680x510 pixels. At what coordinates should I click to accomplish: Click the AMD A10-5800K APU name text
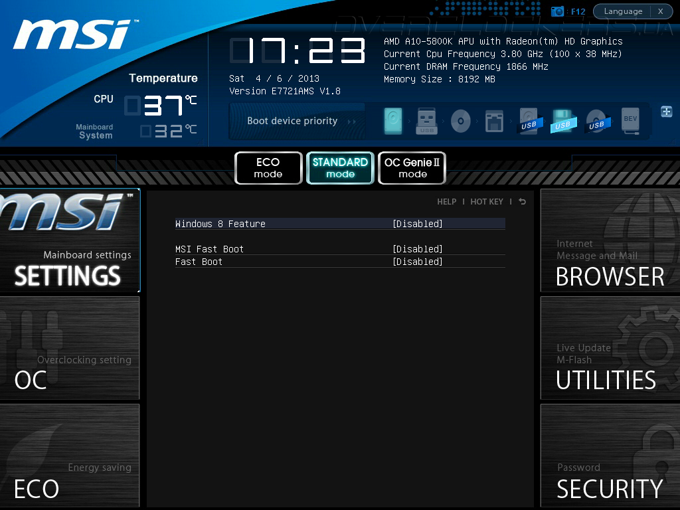tap(503, 41)
